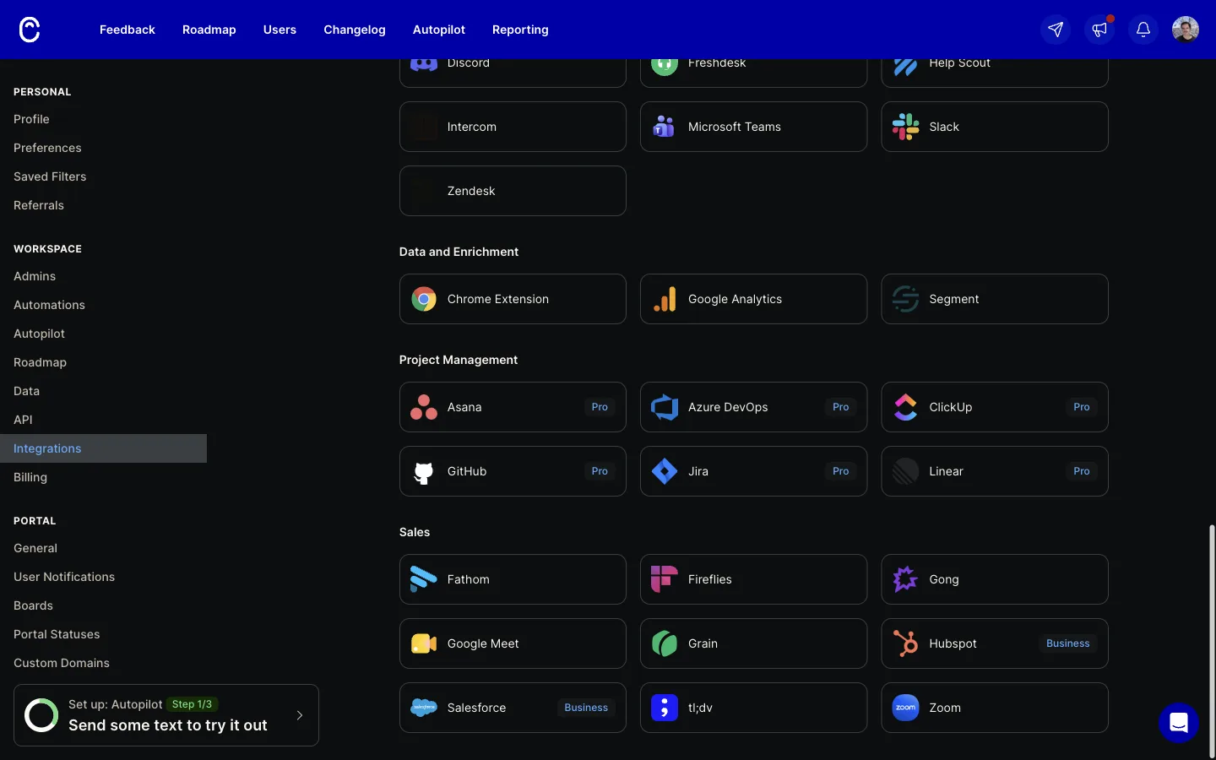
Task: Open the Google Meet integration card
Action: click(x=513, y=643)
